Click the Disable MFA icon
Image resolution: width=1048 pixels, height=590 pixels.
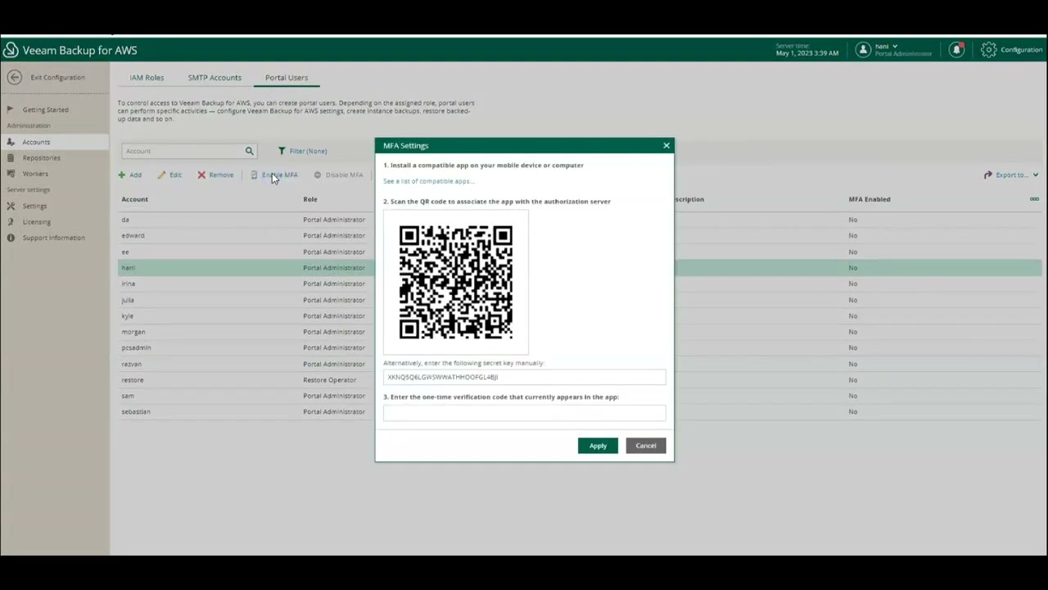(x=318, y=175)
